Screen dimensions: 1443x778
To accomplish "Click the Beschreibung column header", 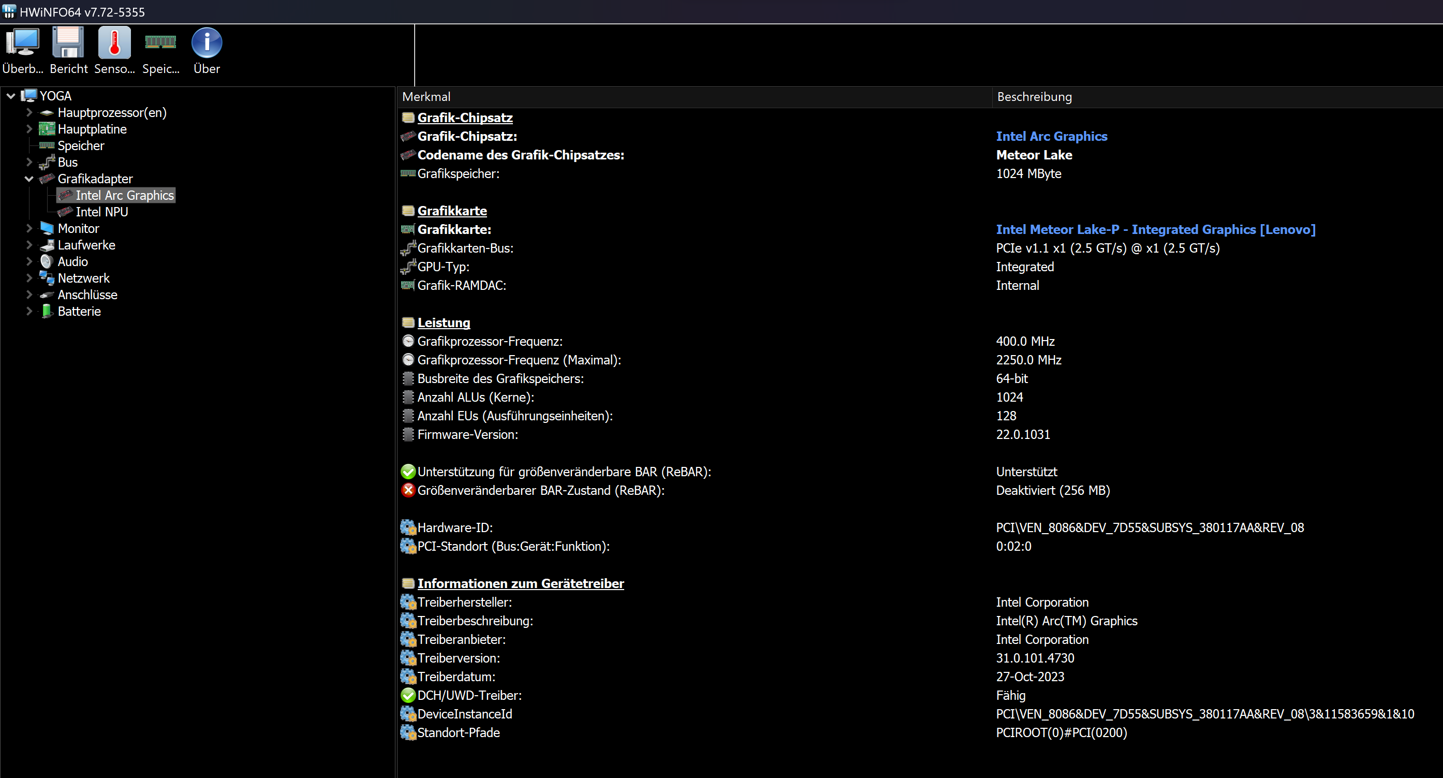I will click(1217, 97).
